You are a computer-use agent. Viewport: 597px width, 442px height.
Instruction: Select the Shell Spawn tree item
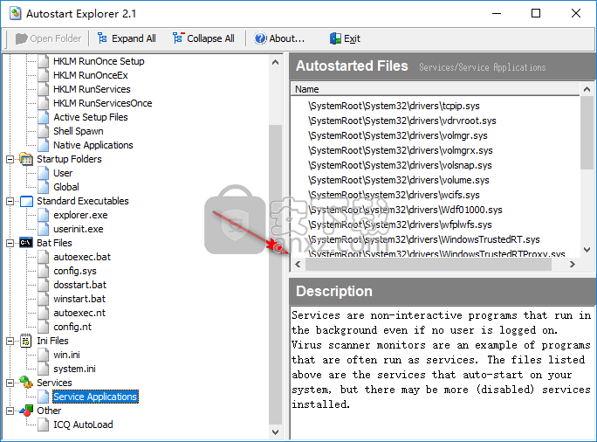(78, 131)
